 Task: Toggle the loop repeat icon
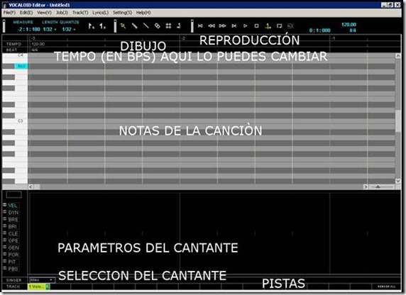(279, 26)
